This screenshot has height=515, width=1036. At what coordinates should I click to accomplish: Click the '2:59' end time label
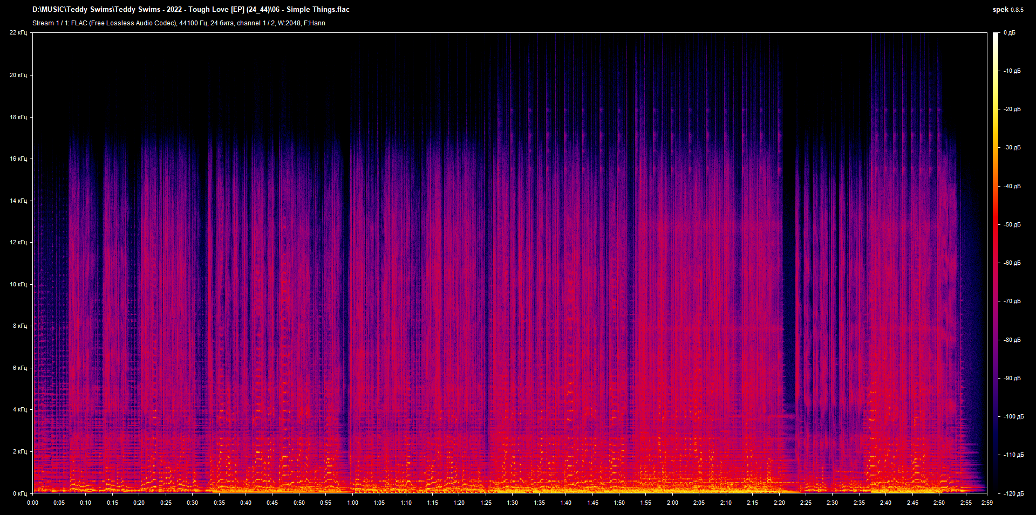point(987,503)
